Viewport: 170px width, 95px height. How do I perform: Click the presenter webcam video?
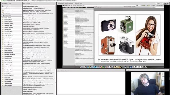tap(148, 83)
